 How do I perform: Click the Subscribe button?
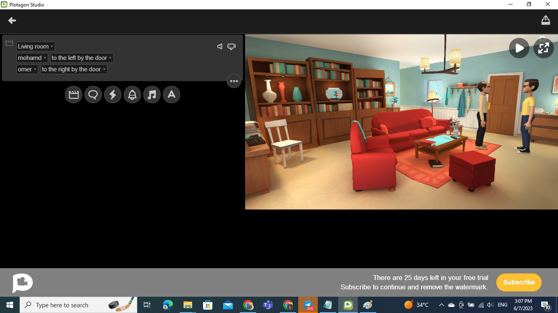tap(519, 282)
